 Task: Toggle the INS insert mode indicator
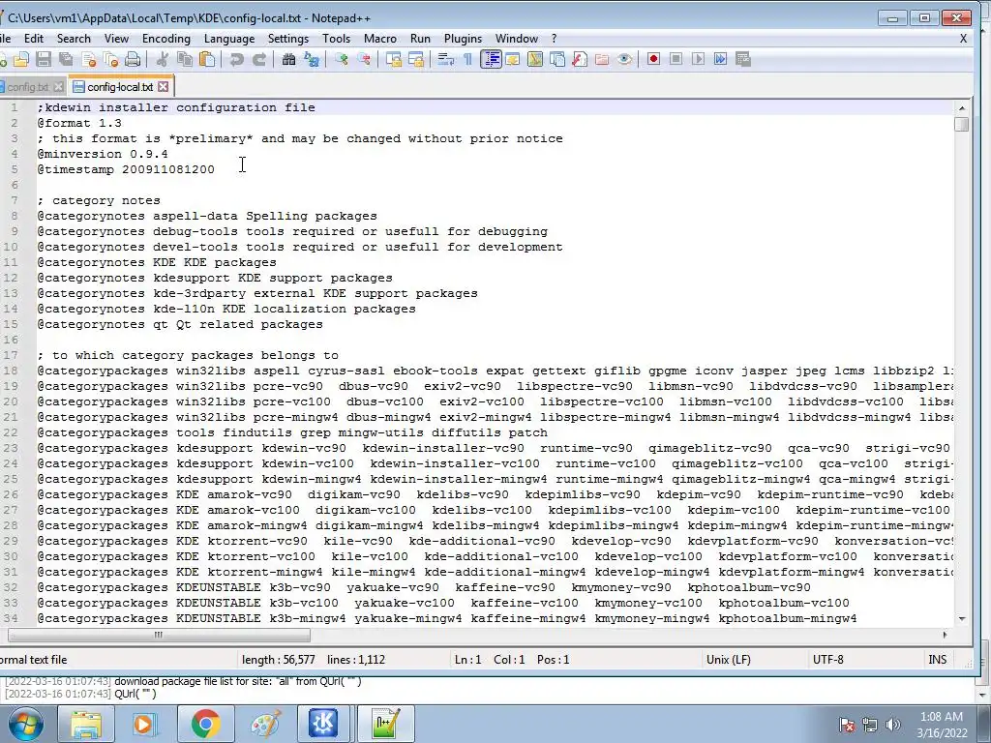click(x=937, y=660)
